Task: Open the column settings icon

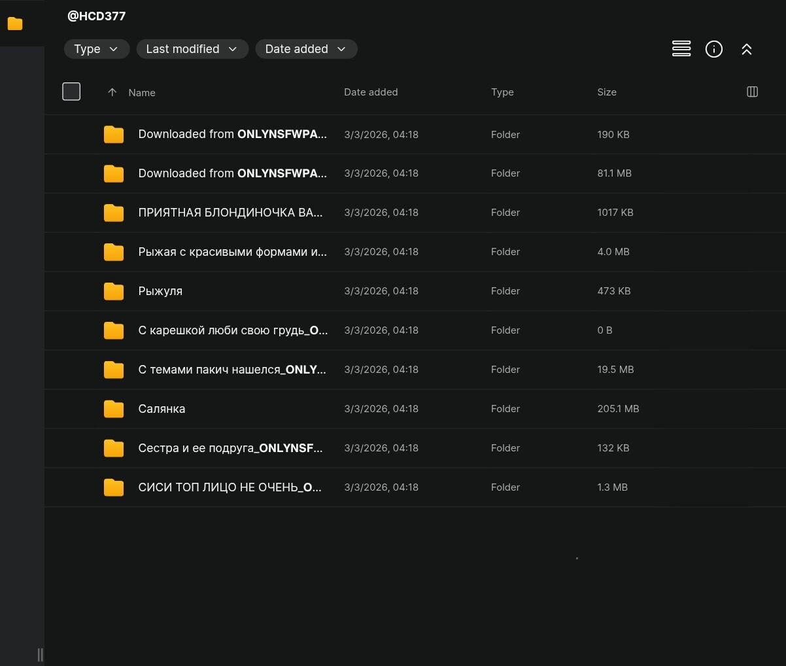Action: pos(752,92)
